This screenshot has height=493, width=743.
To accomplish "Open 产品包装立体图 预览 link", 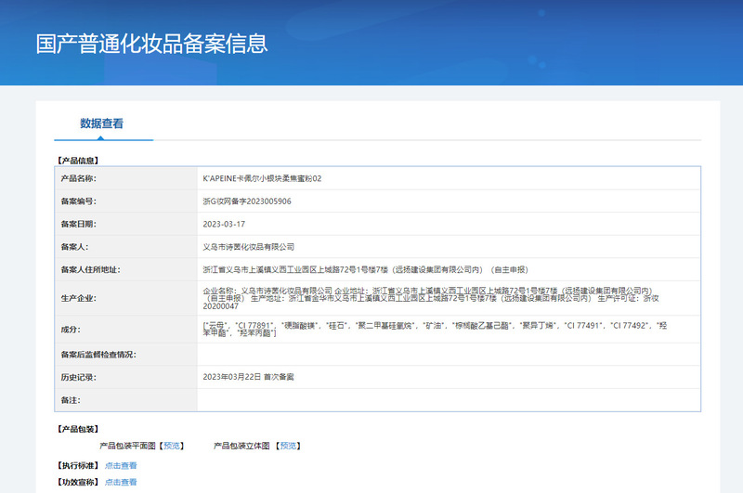I will pos(288,446).
